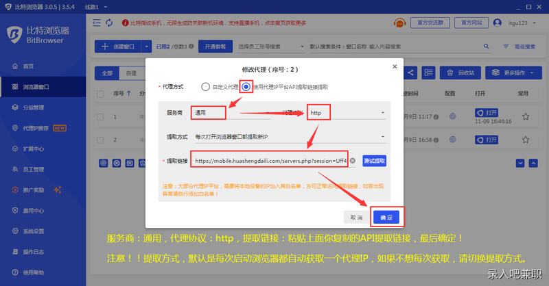Screen dimensions: 549x286
Task: Tick checkbox for row 2
Action: [x=100, y=140]
